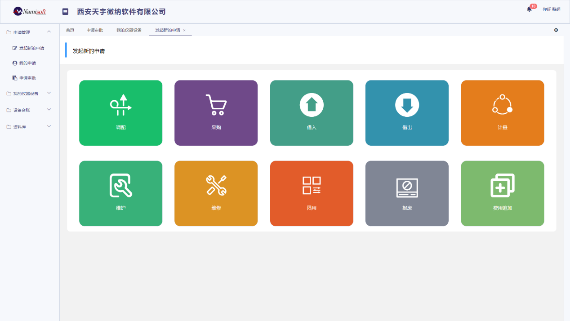Click the 报废 scrap tile
This screenshot has width=570, height=321.
[x=407, y=193]
